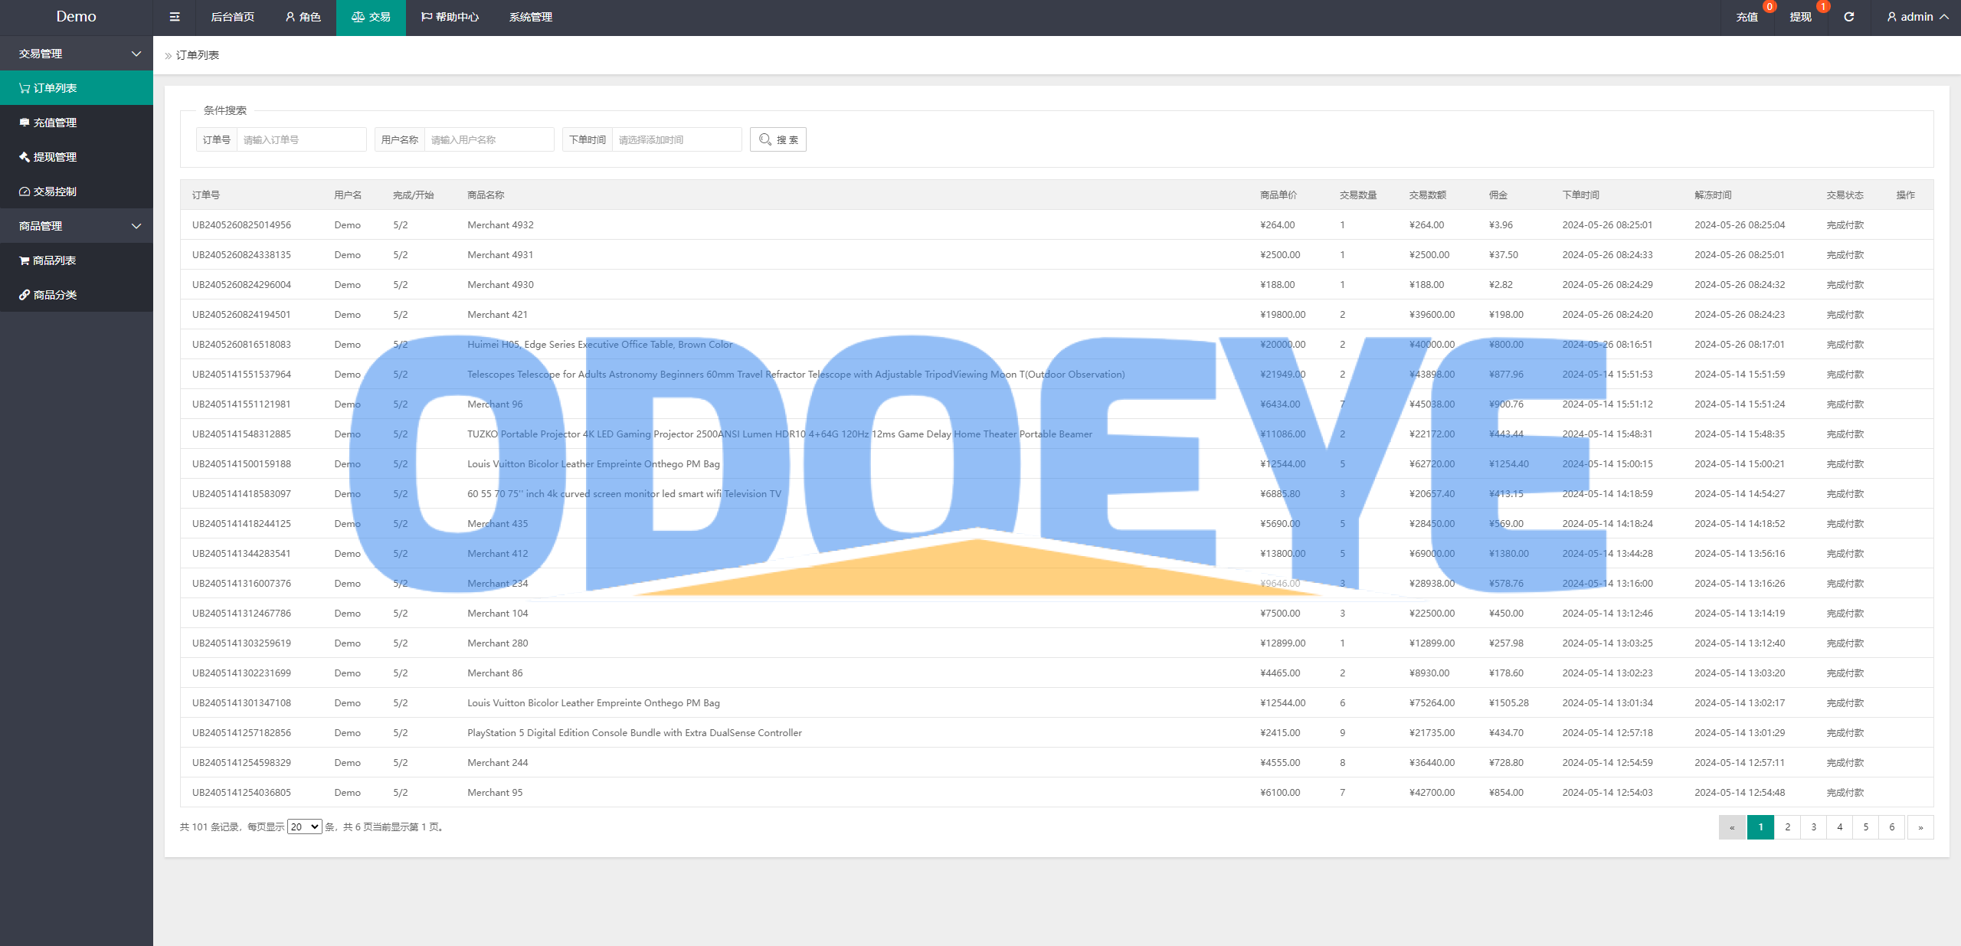Go to pagination page 3
Image resolution: width=1961 pixels, height=946 pixels.
(x=1814, y=827)
